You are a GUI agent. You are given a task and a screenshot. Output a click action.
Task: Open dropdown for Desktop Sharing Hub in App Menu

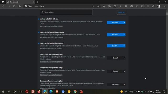tap(116, 35)
